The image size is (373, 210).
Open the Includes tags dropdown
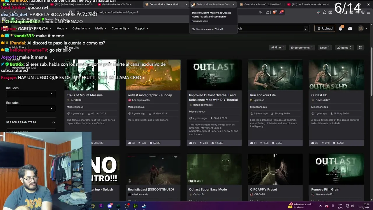coord(31,94)
